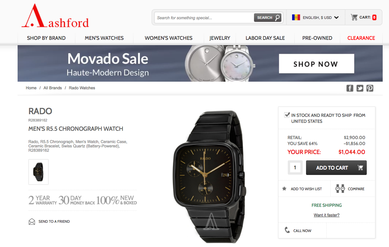Focus the quantity input field

click(x=295, y=168)
